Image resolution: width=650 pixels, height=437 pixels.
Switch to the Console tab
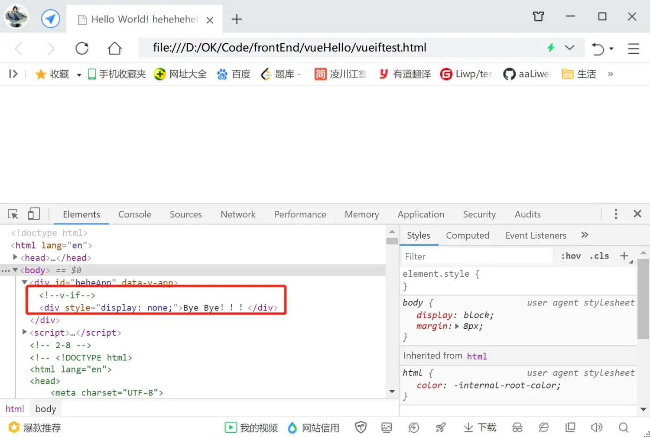135,214
